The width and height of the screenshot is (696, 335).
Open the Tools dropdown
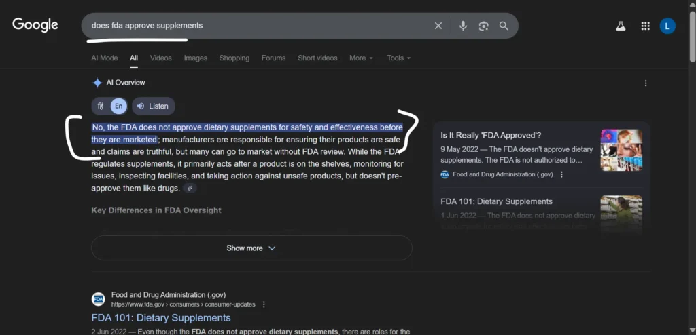[x=398, y=58]
